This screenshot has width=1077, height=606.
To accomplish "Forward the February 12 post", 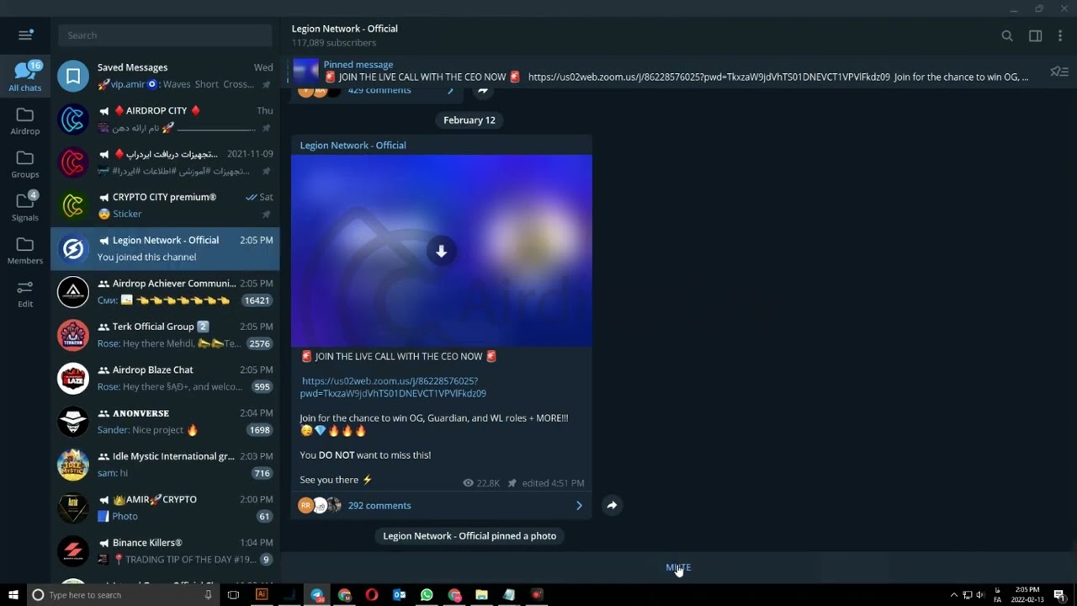I will tap(612, 505).
